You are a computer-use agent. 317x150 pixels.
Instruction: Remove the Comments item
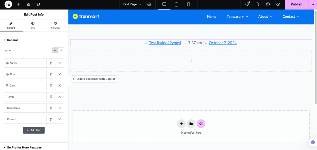pos(59,108)
